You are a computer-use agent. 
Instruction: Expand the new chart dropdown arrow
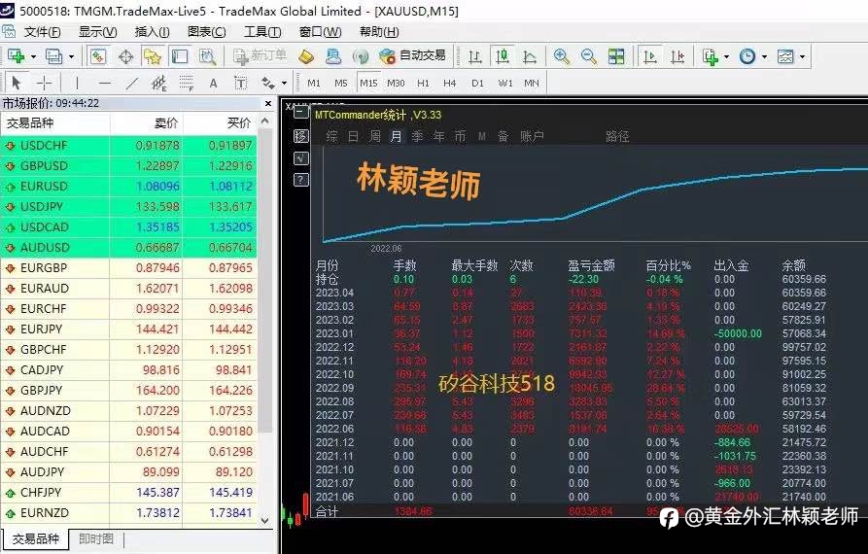point(33,56)
